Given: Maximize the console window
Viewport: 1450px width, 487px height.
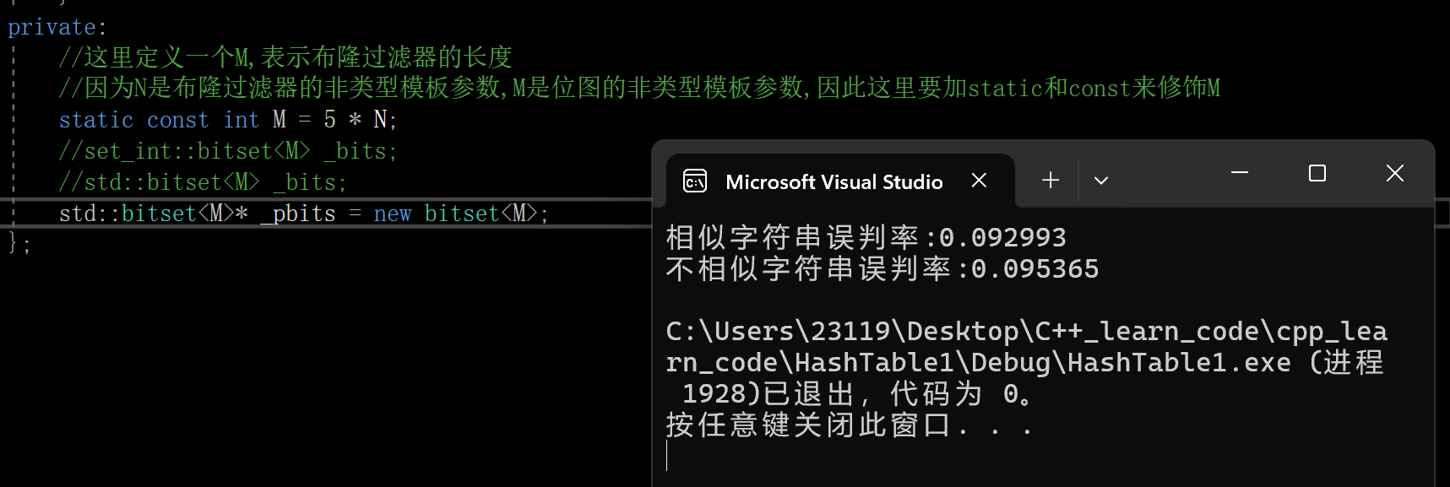Looking at the screenshot, I should tap(1317, 173).
